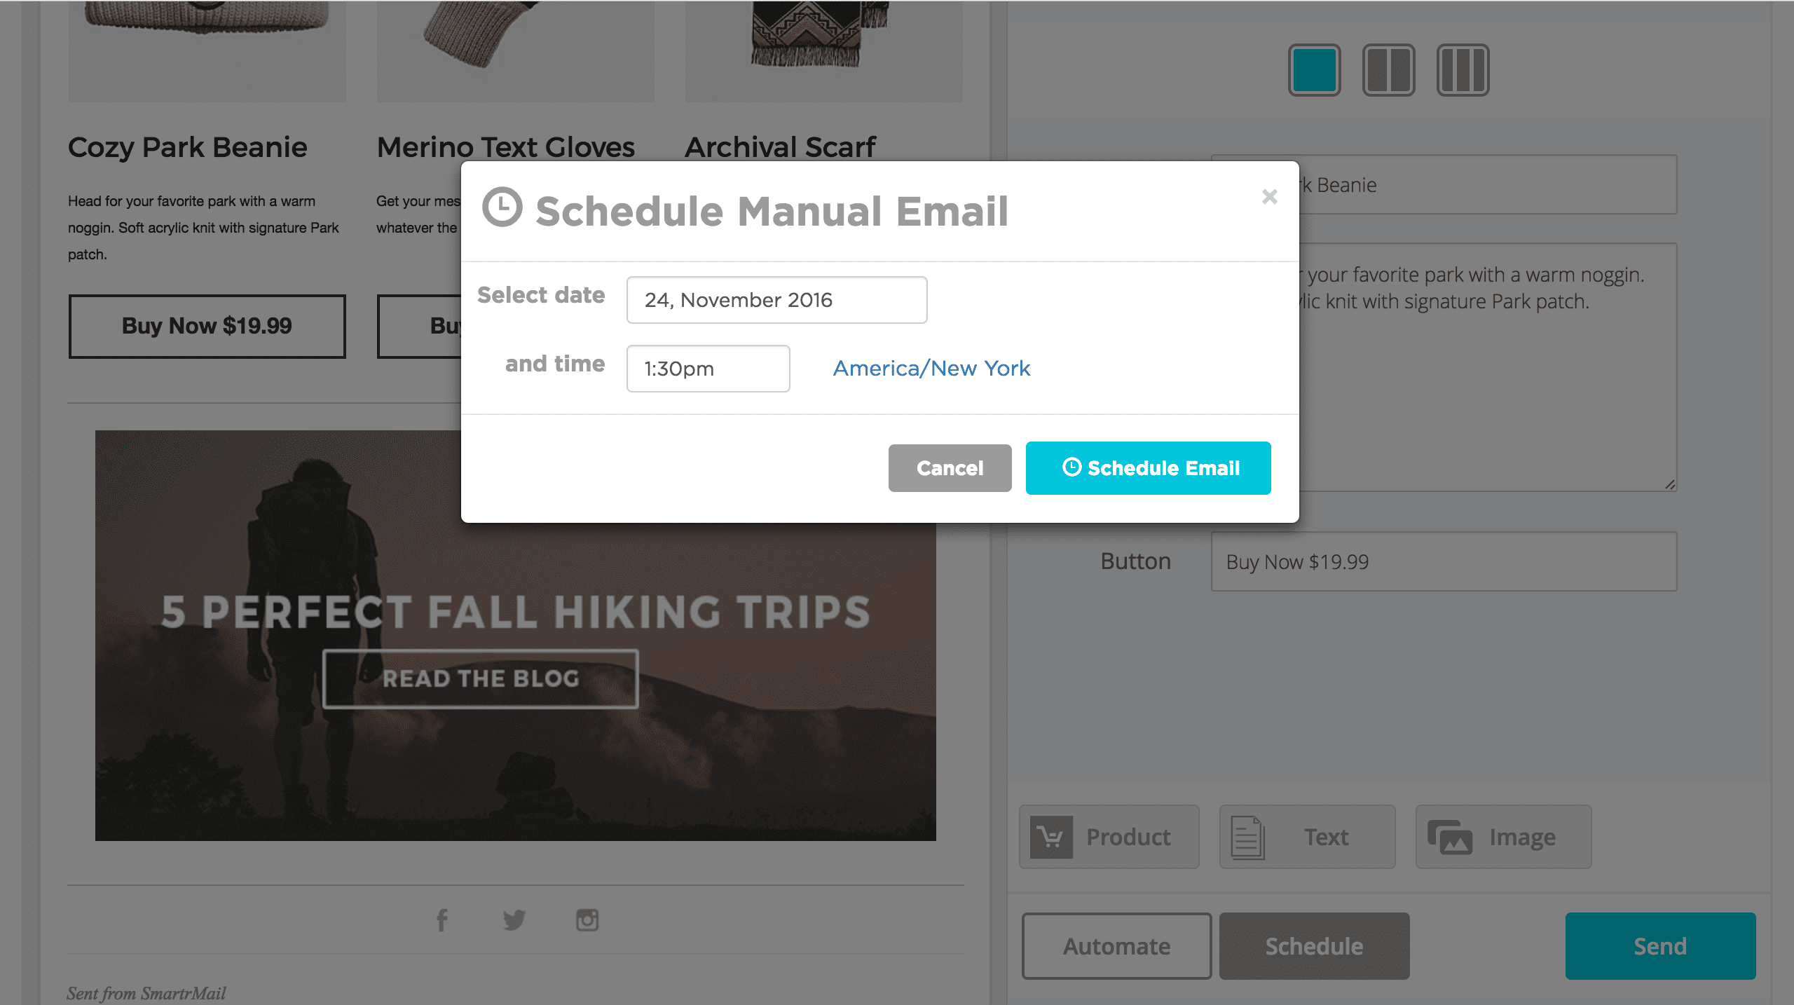Open the 1:30pm time selector
The height and width of the screenshot is (1005, 1794).
click(x=708, y=369)
